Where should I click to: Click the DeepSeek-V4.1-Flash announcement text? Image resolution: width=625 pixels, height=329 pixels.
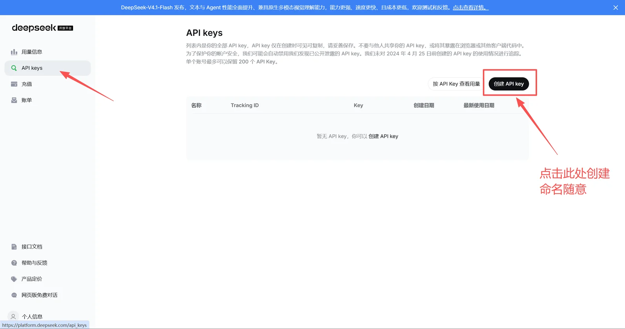[x=286, y=7]
